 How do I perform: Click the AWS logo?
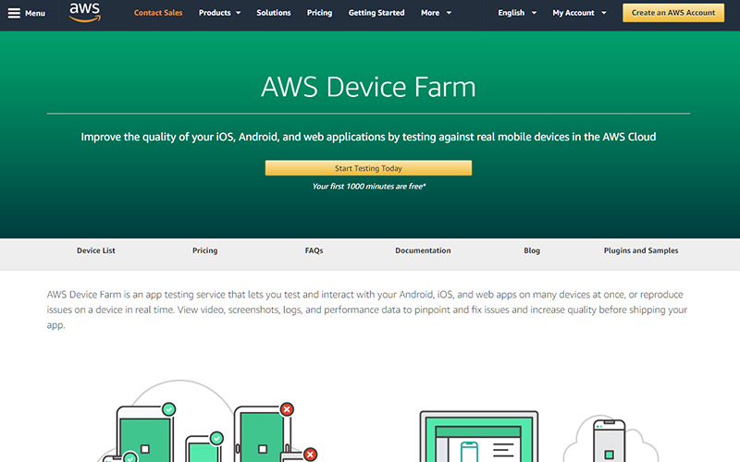coord(85,13)
